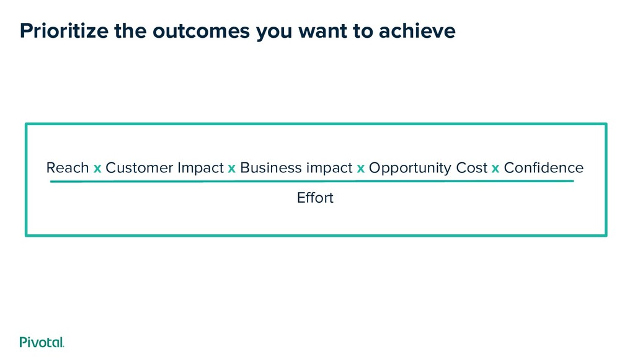Select the word 'Reach' in the formula
Image resolution: width=635 pixels, height=357 pixels.
(x=68, y=167)
